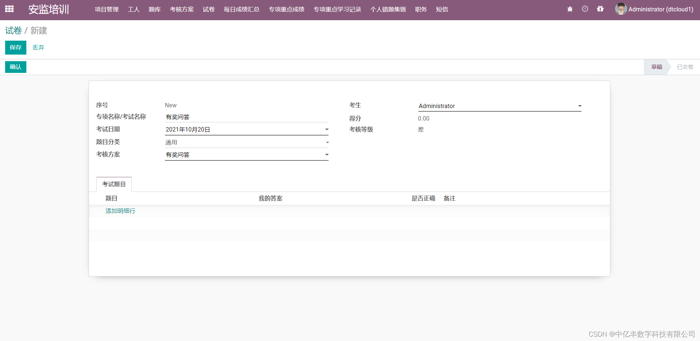Viewport: 700px width, 341px height.
Task: Click the 确认 button
Action: click(16, 67)
